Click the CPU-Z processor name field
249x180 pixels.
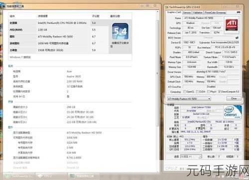point(201,107)
